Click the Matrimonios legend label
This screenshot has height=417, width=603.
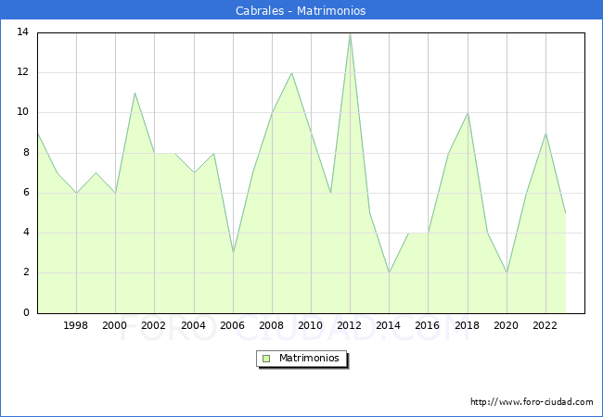tap(309, 358)
